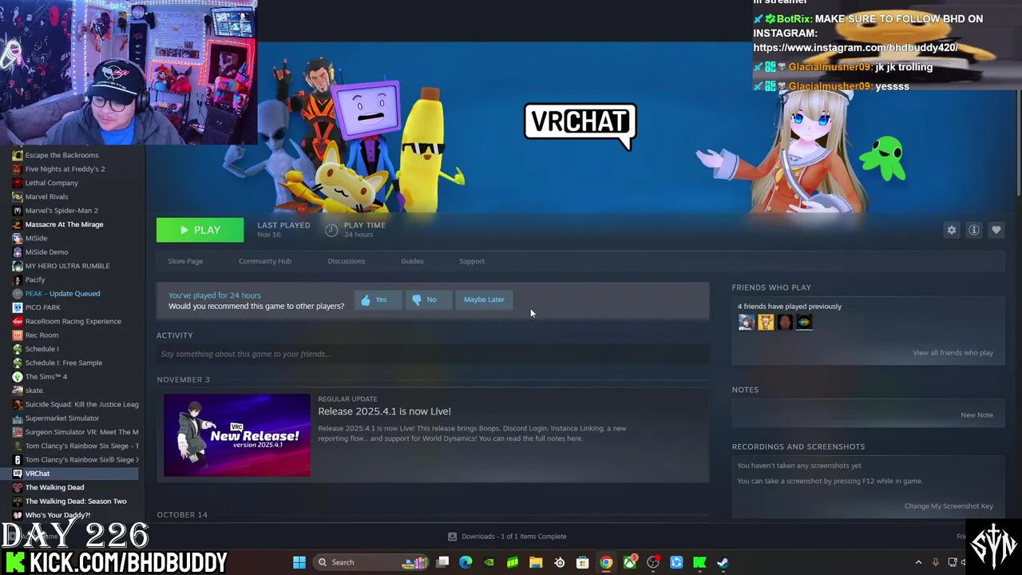1022x575 pixels.
Task: Open VRChat game settings gear icon
Action: click(951, 230)
